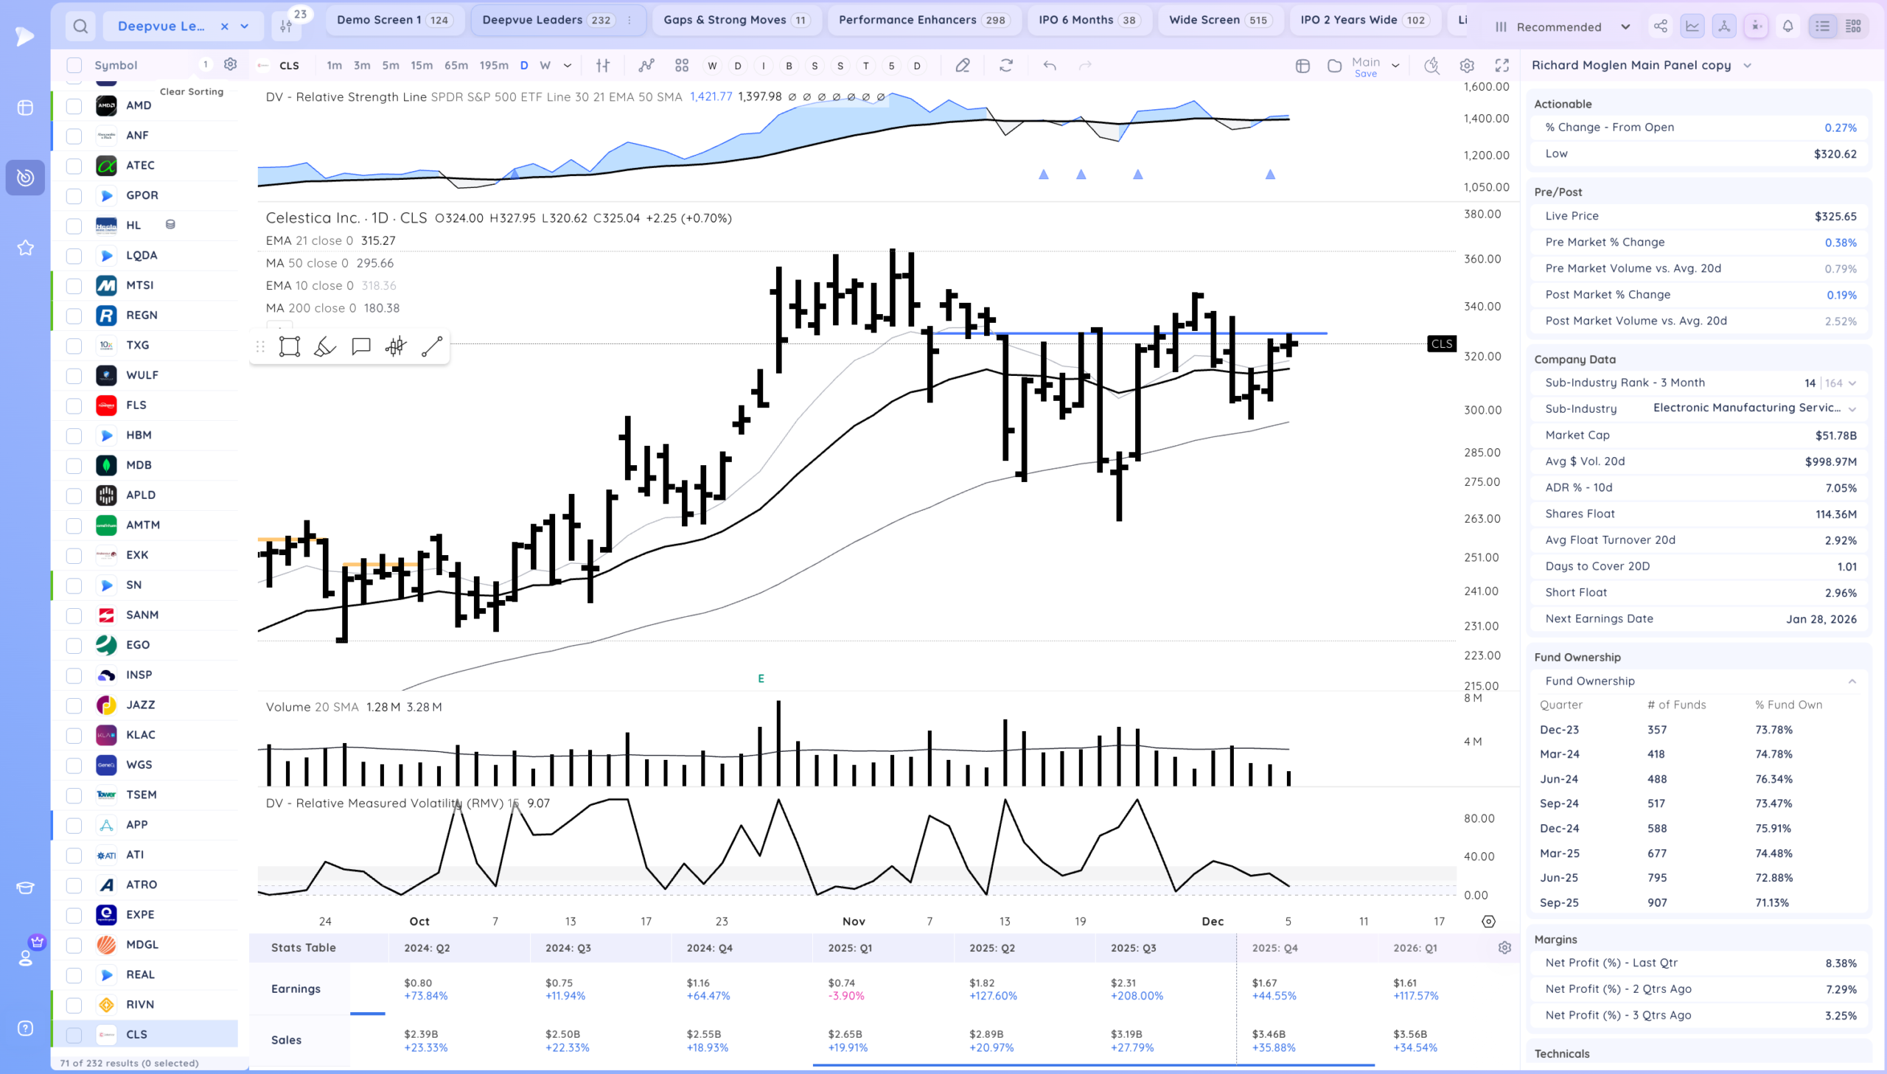Expand the Recommended layout dropdown
Screen dimensions: 1887x1074
pos(1563,27)
